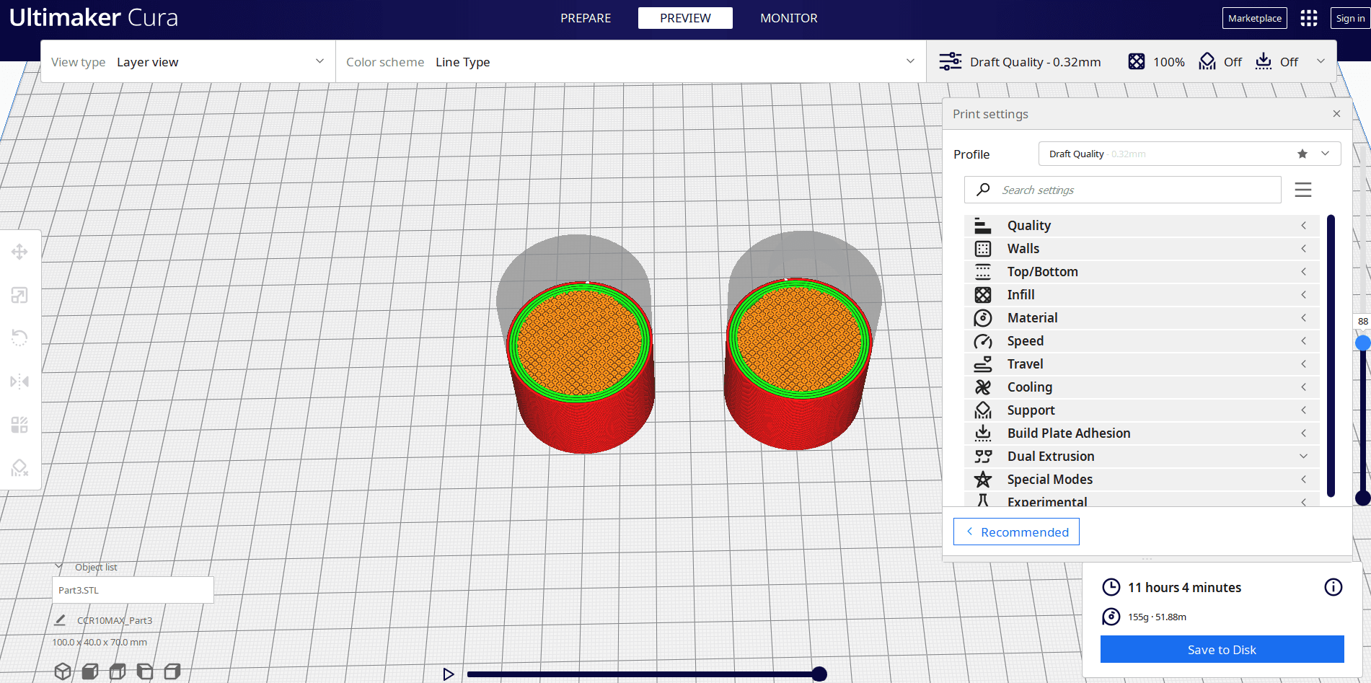Play the layer simulation
The width and height of the screenshot is (1371, 683).
[448, 674]
